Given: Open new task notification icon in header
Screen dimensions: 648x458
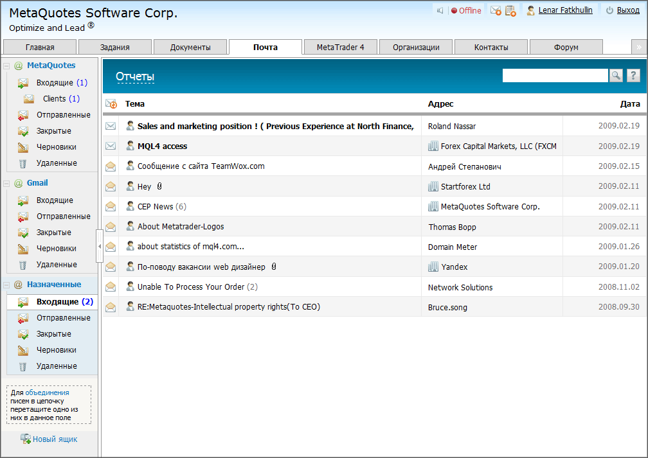Looking at the screenshot, I should click(x=511, y=10).
